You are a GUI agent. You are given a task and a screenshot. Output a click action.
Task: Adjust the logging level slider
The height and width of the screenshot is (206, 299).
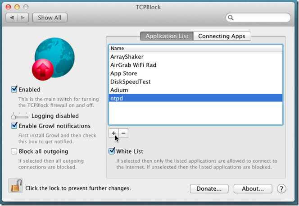19,116
